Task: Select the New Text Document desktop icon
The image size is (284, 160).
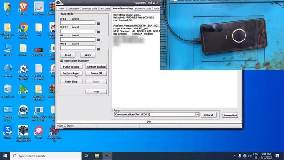Action: tap(39, 72)
